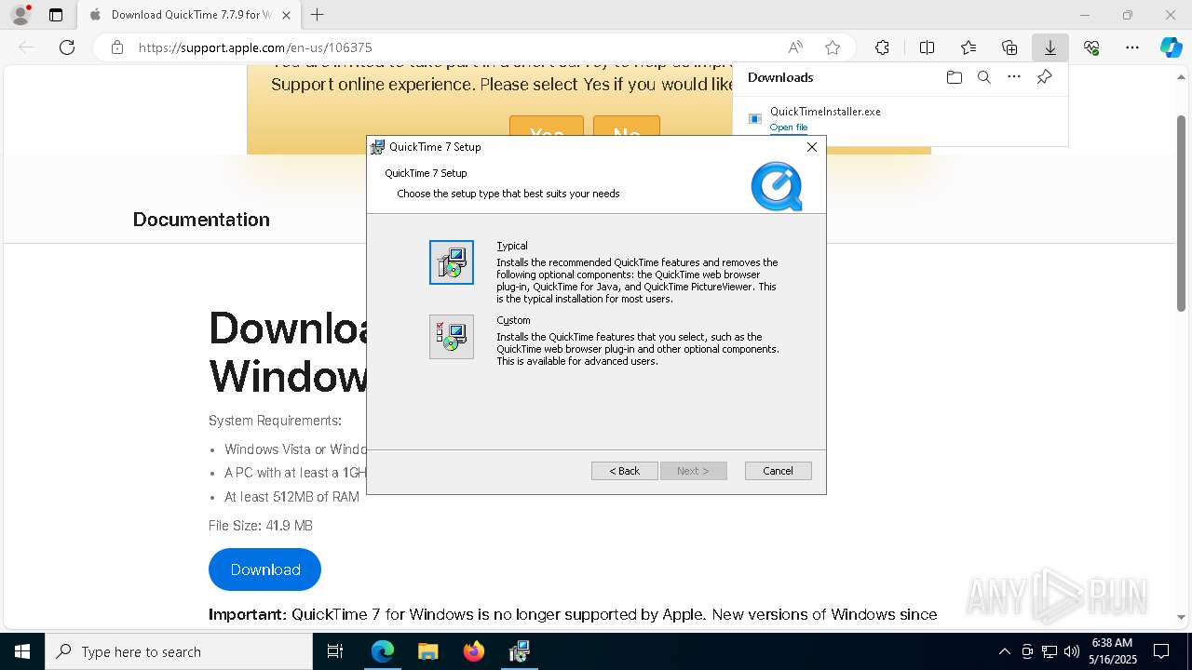This screenshot has height=670, width=1192.
Task: Open network settings tray icon
Action: pyautogui.click(x=1050, y=651)
